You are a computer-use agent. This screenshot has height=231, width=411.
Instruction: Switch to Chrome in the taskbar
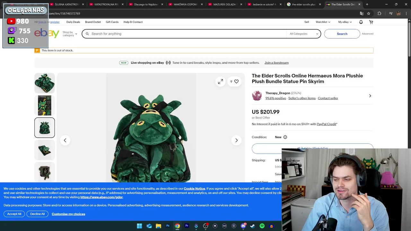tap(177, 226)
